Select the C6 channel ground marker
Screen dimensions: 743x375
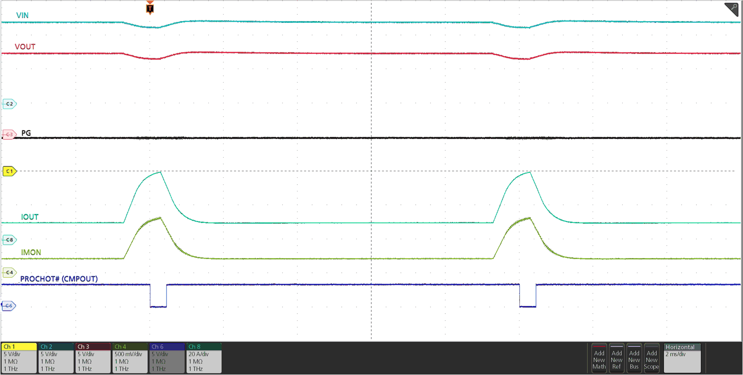tap(9, 306)
